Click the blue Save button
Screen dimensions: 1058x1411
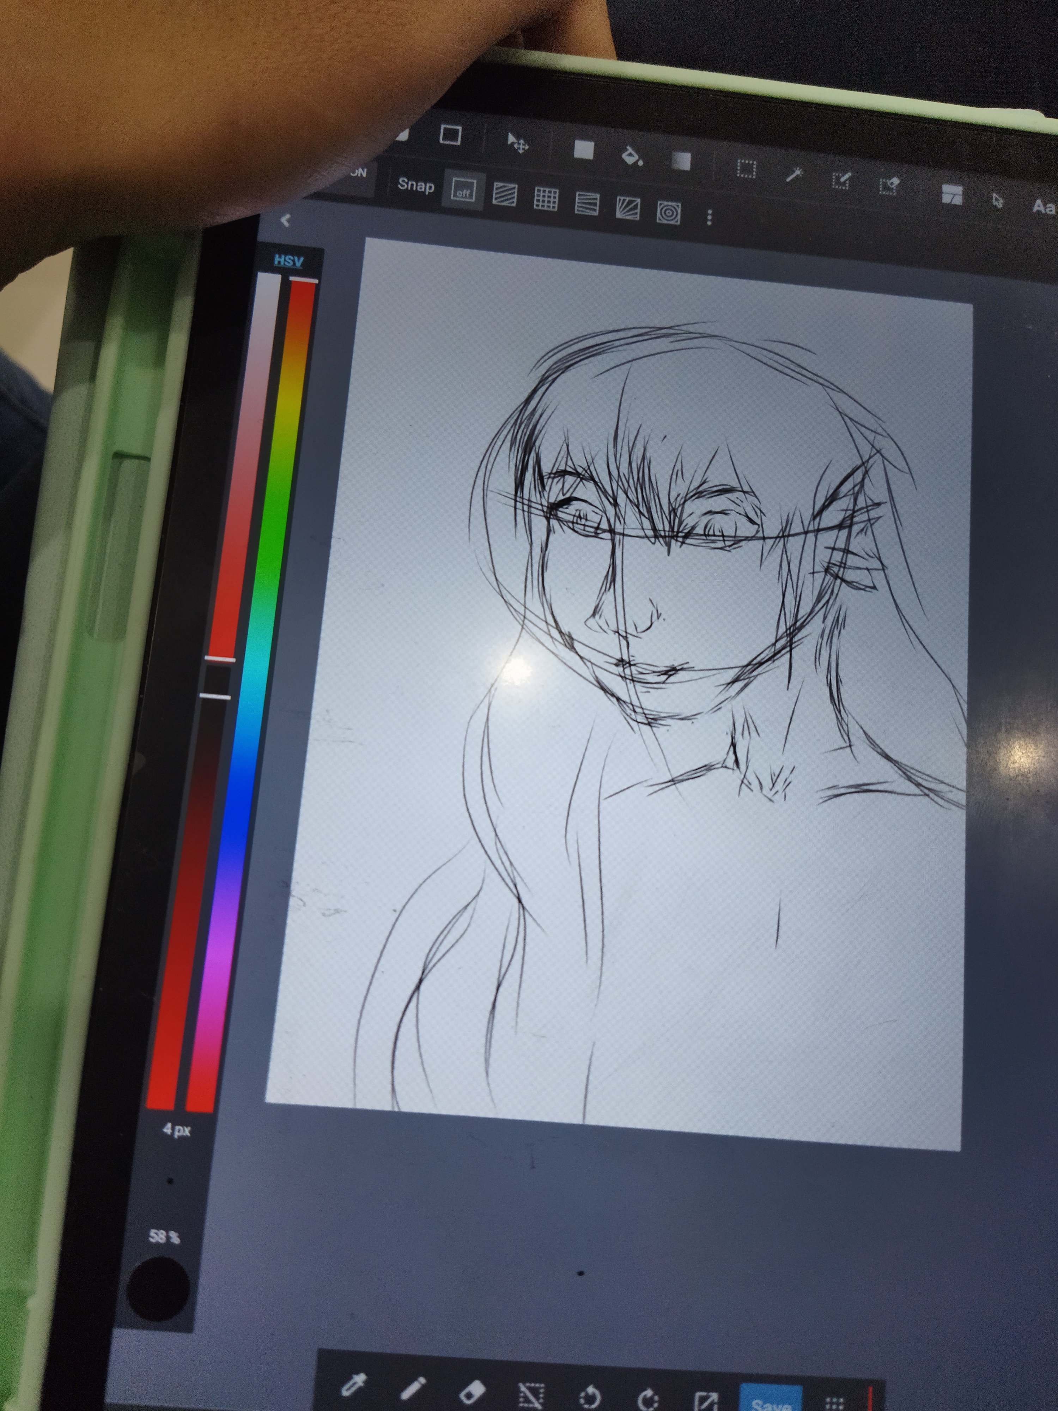pyautogui.click(x=770, y=1397)
